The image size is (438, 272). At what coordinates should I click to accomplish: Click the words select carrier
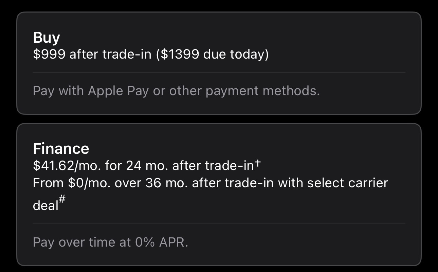[x=347, y=183]
